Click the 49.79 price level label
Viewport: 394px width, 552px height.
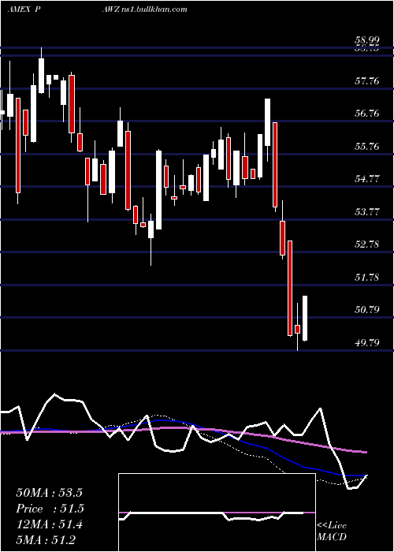click(x=367, y=342)
